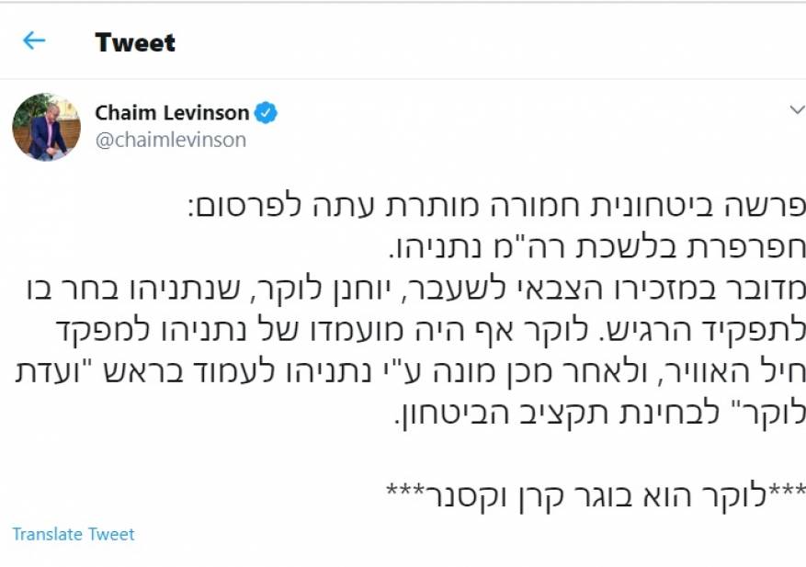Click the @chaimlevinson handle
Image resolution: width=806 pixels, height=567 pixels.
(171, 140)
